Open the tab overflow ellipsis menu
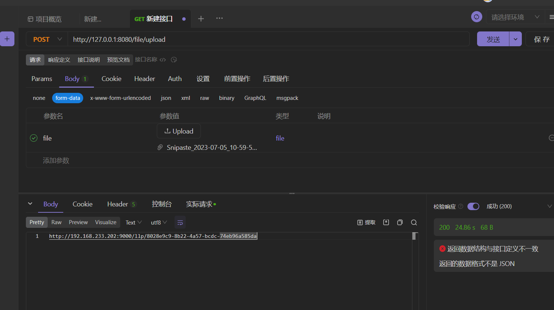This screenshot has height=310, width=554. click(x=219, y=18)
